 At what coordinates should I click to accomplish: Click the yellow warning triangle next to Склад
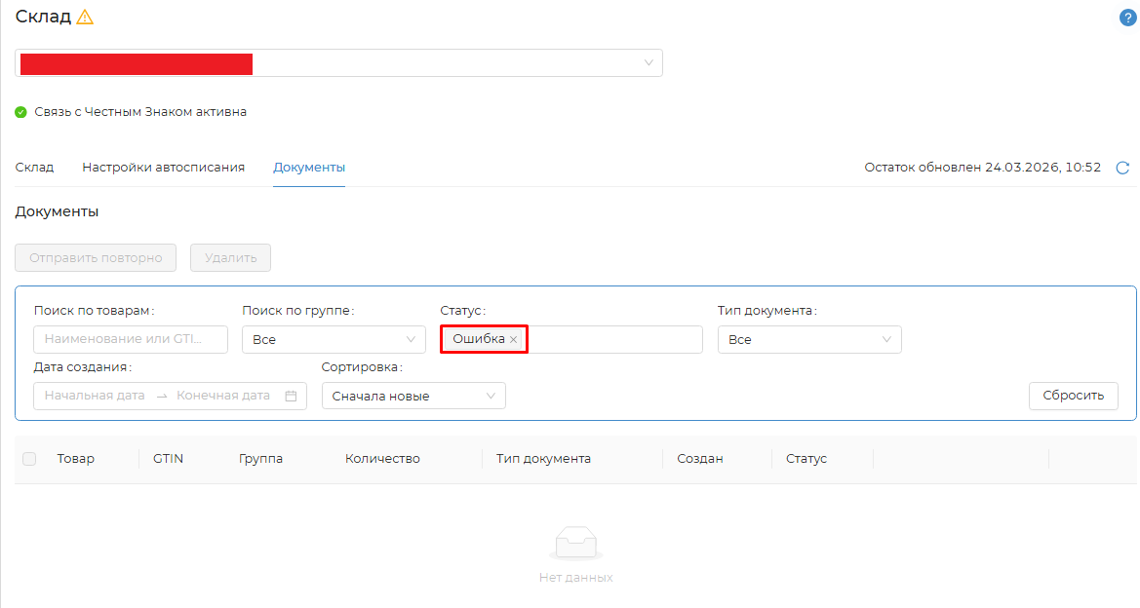(x=85, y=17)
